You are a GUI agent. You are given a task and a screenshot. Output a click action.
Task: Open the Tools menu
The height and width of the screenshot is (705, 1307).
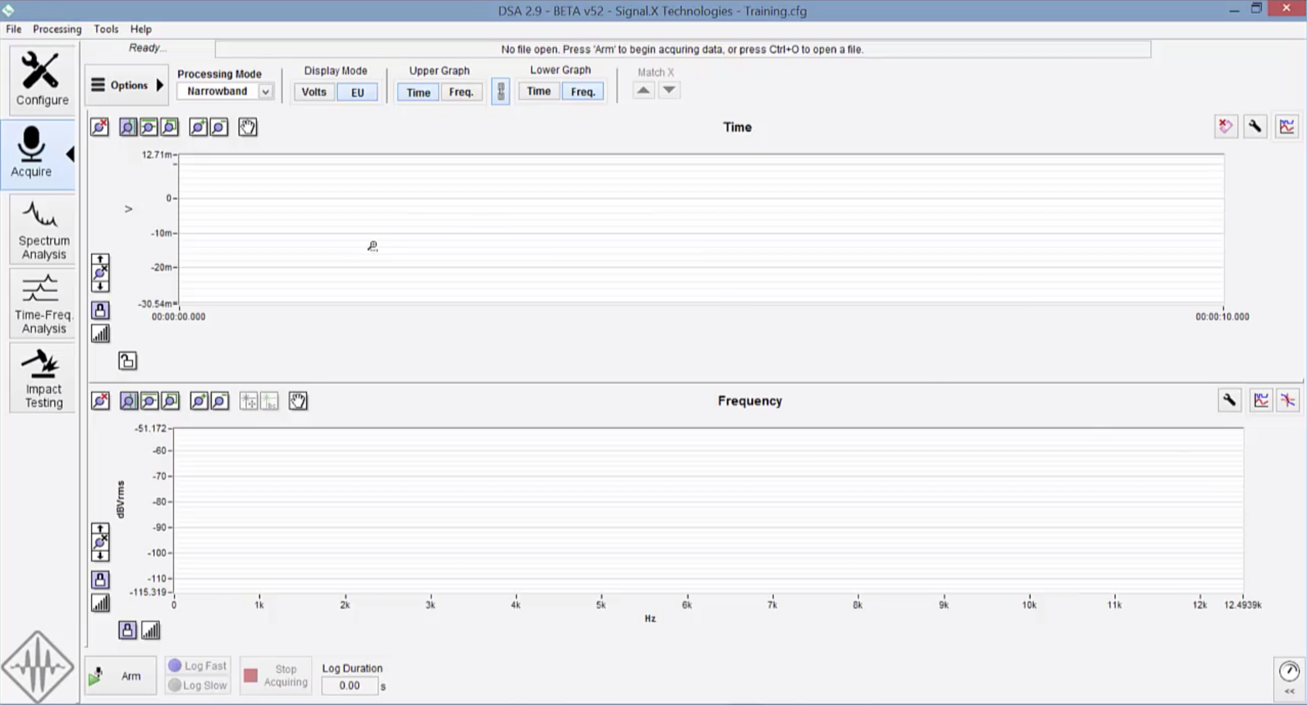[106, 29]
